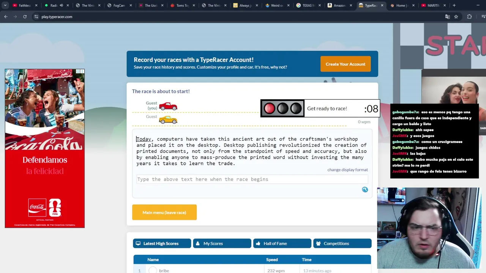
Task: Close the Home tab
Action: [414, 5]
